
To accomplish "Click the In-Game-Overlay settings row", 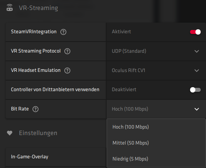I will (30, 156).
